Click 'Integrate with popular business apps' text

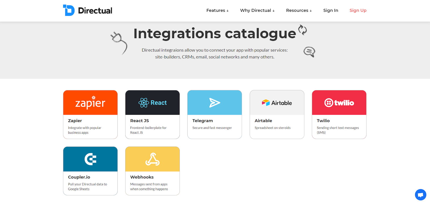pyautogui.click(x=85, y=130)
